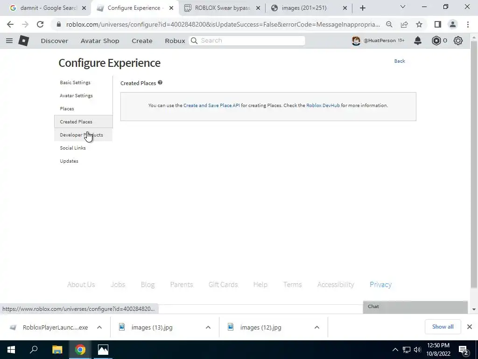Close the downloads bar
The width and height of the screenshot is (478, 359).
pyautogui.click(x=470, y=327)
